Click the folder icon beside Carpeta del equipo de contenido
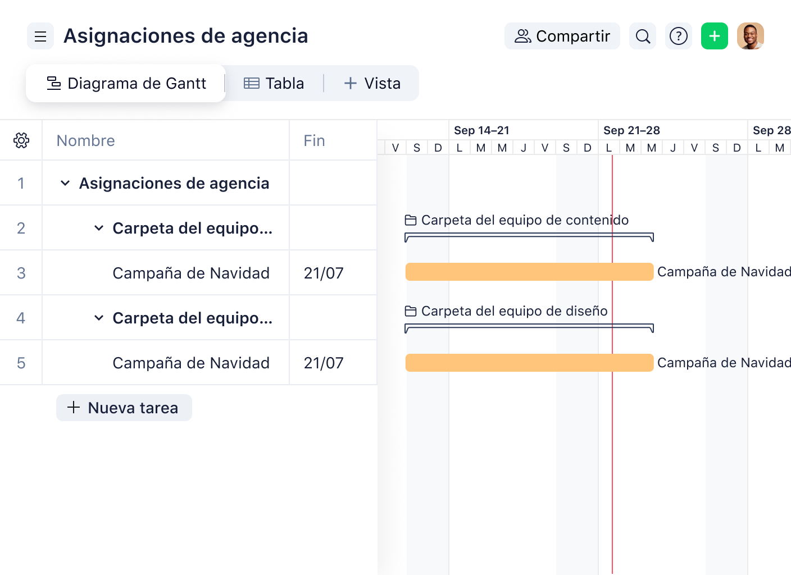Image resolution: width=791 pixels, height=575 pixels. 411,220
